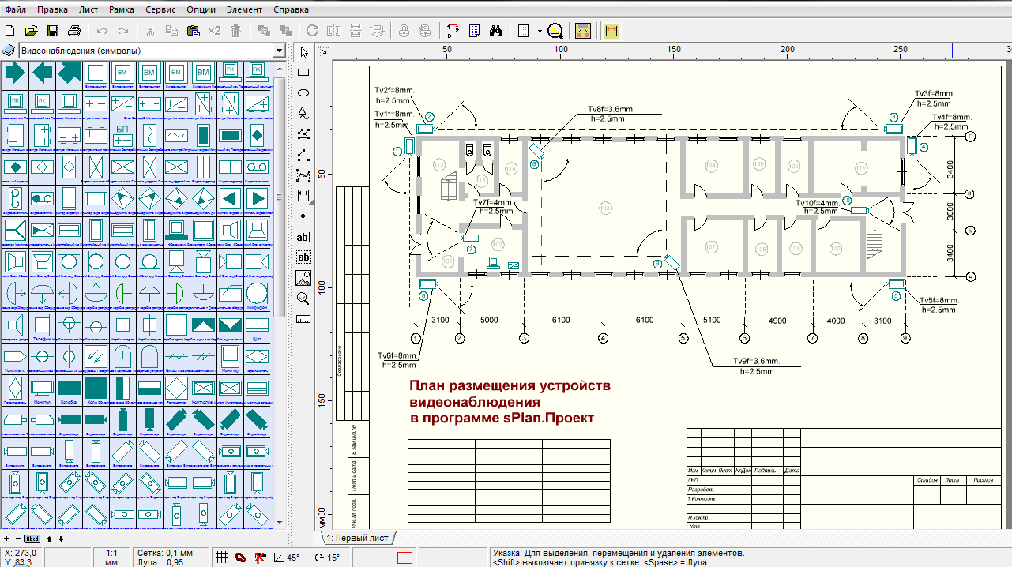The height and width of the screenshot is (567, 1012).
Task: Select the ellipse drawing tool
Action: pos(303,92)
